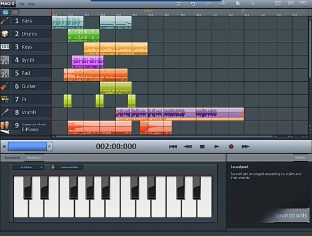This screenshot has height=236, width=312.
Task: Switch to the second track view mode button
Action: pyautogui.click(x=15, y=12)
